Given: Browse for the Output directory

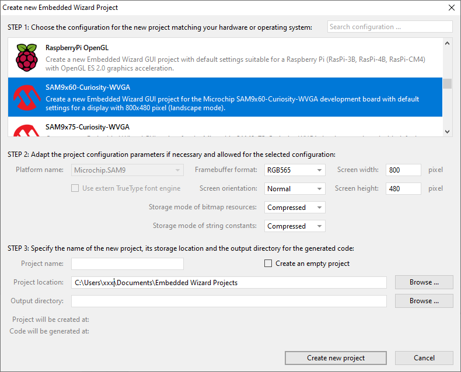Looking at the screenshot, I should 424,301.
